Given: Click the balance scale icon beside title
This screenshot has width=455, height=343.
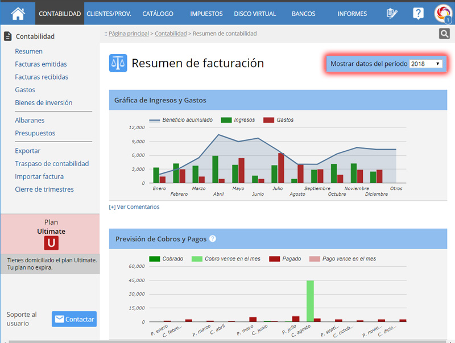Looking at the screenshot, I should pos(118,63).
